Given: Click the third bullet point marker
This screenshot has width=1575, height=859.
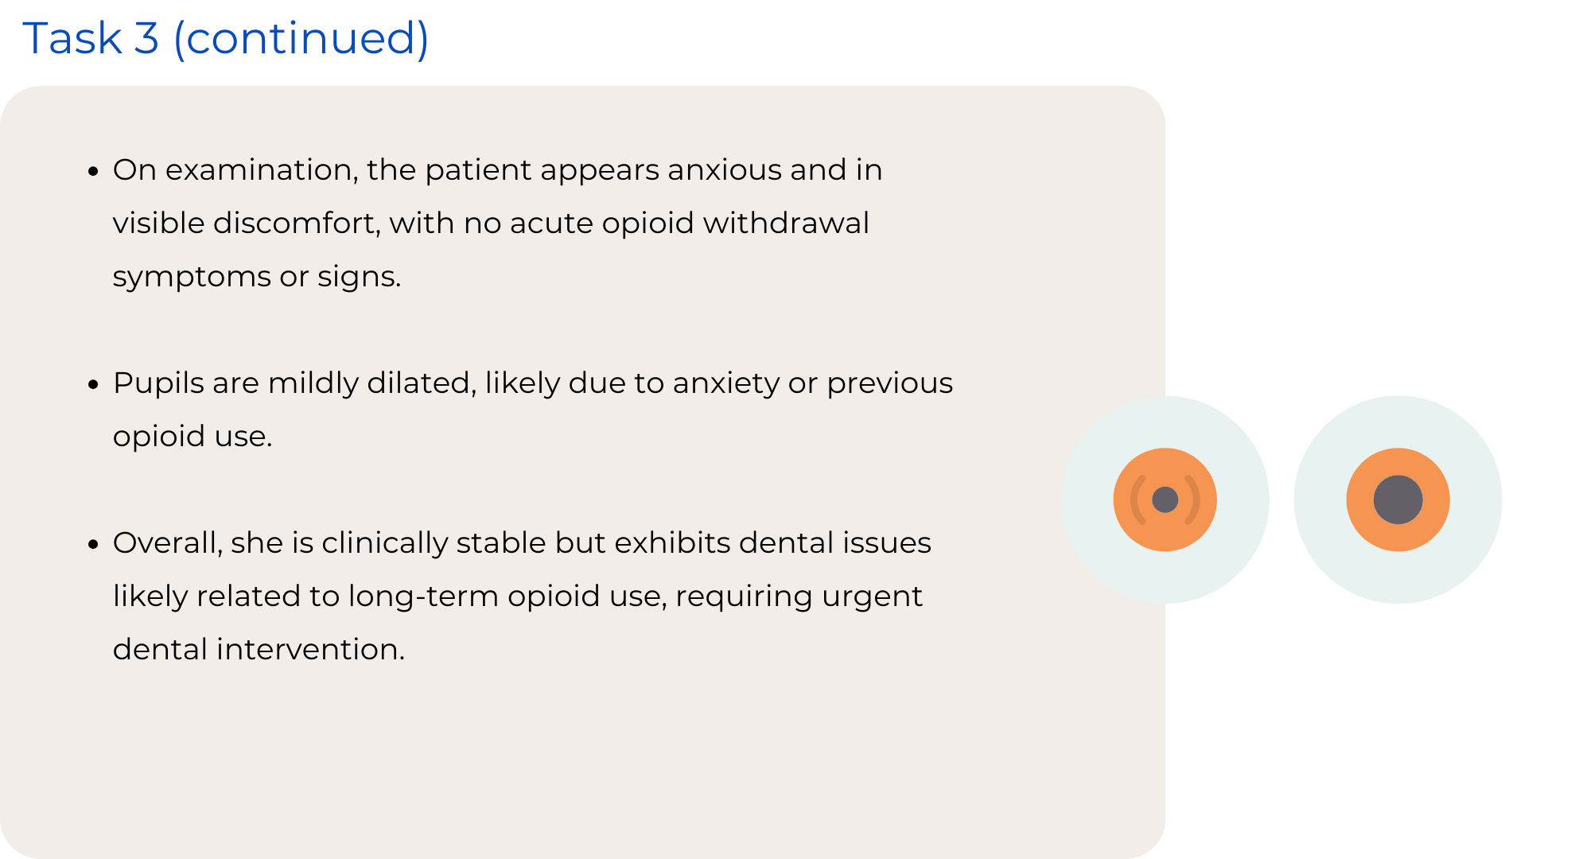Looking at the screenshot, I should point(94,544).
